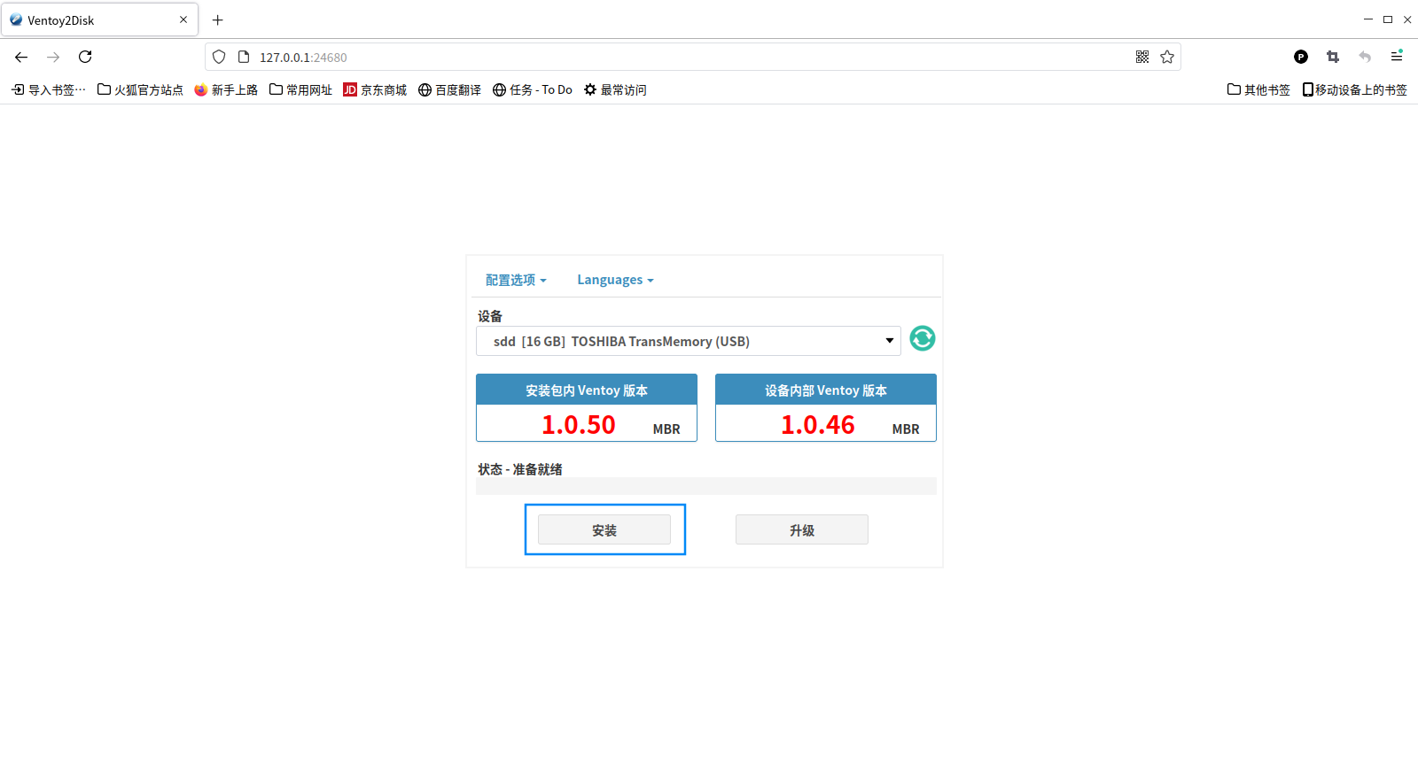The image size is (1418, 757).
Task: Click MBR label beside 1.0.46
Action: click(906, 429)
